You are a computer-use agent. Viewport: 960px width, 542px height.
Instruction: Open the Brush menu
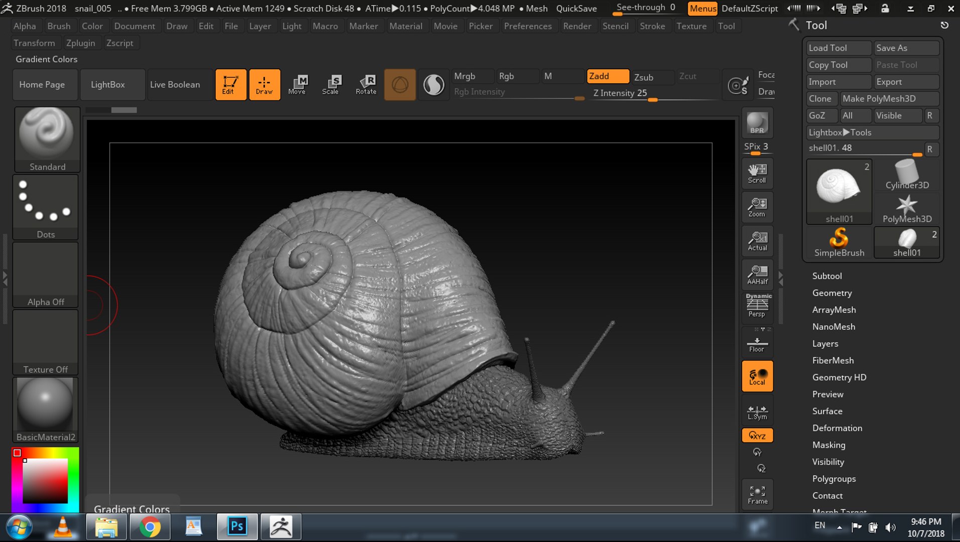[x=59, y=26]
